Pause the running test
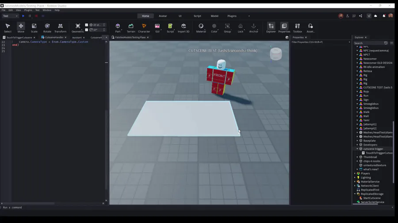 coord(30,16)
